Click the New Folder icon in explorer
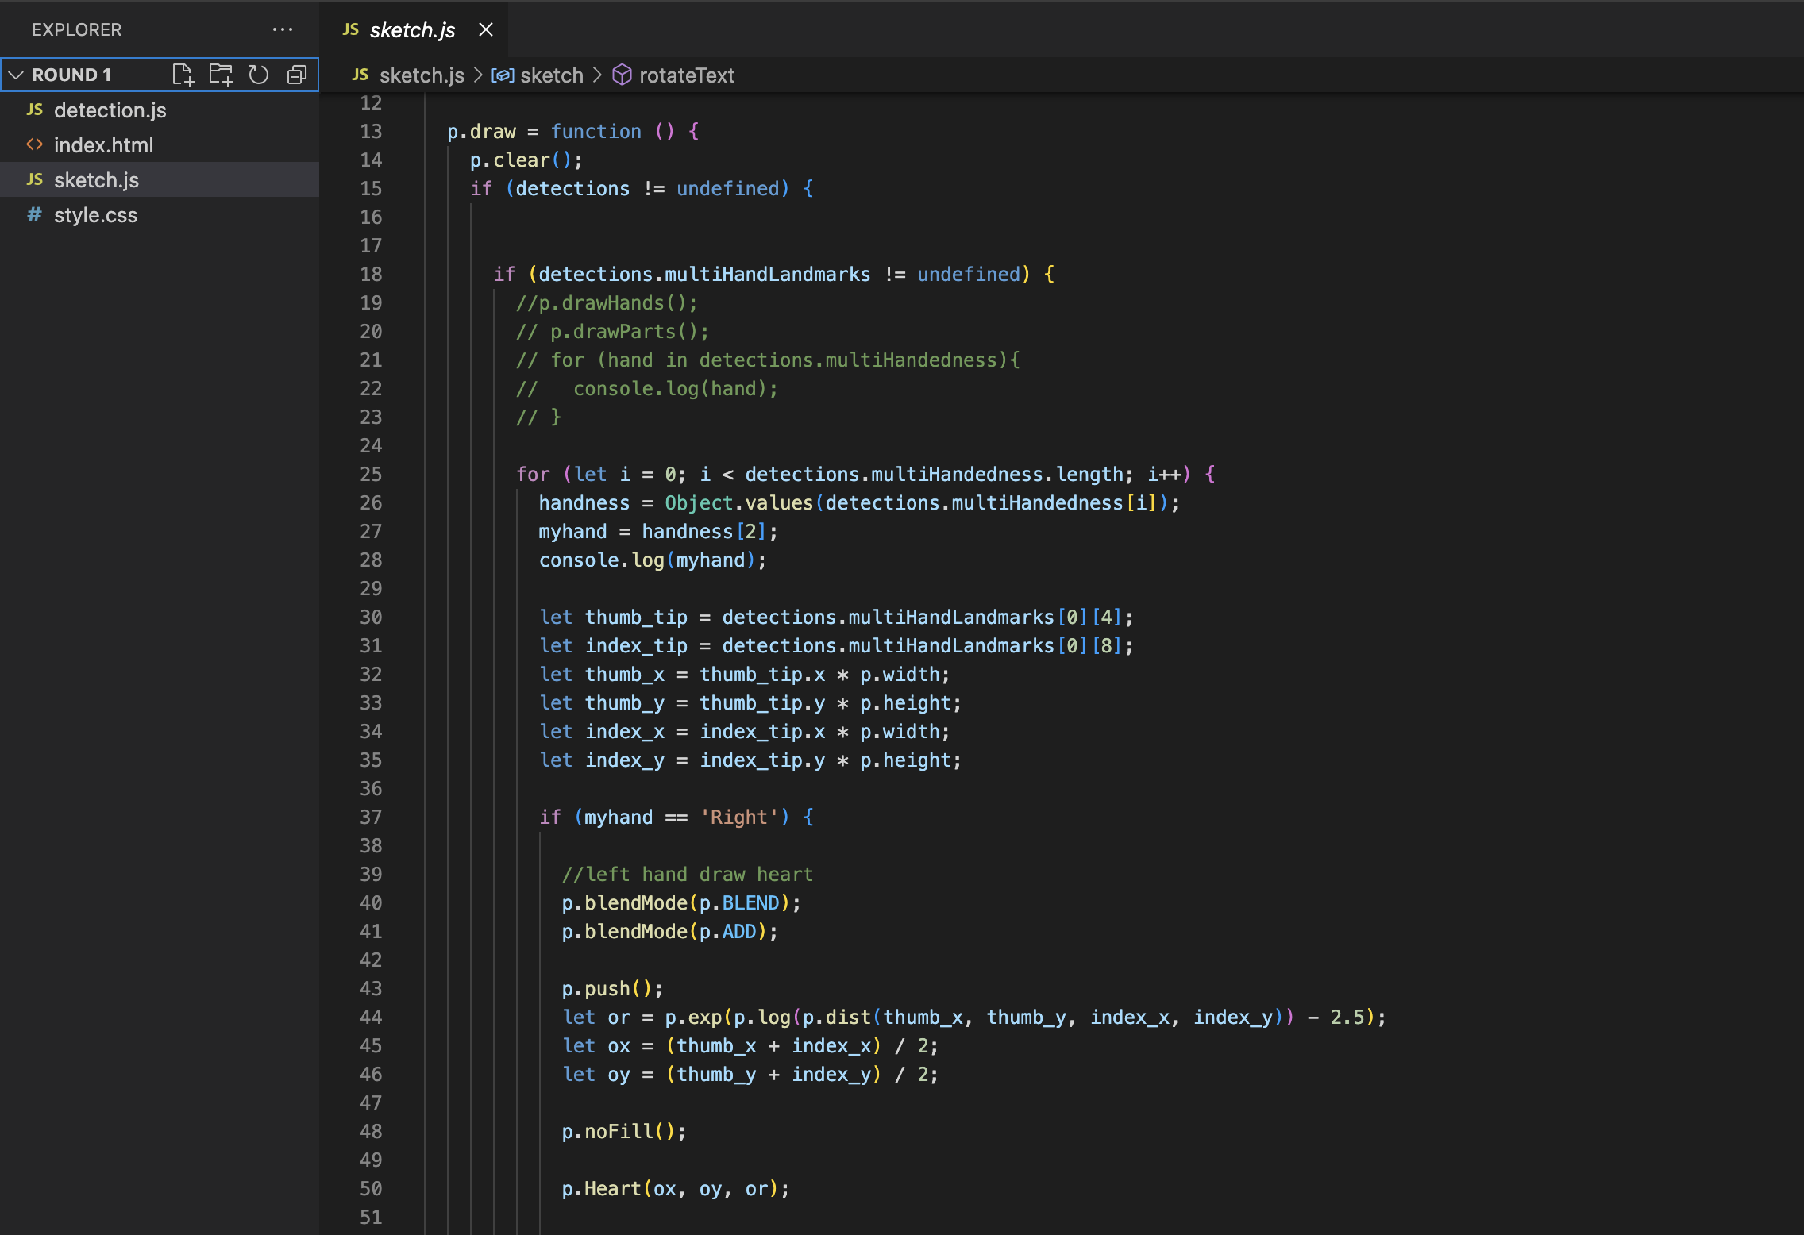Viewport: 1804px width, 1235px height. pos(221,75)
